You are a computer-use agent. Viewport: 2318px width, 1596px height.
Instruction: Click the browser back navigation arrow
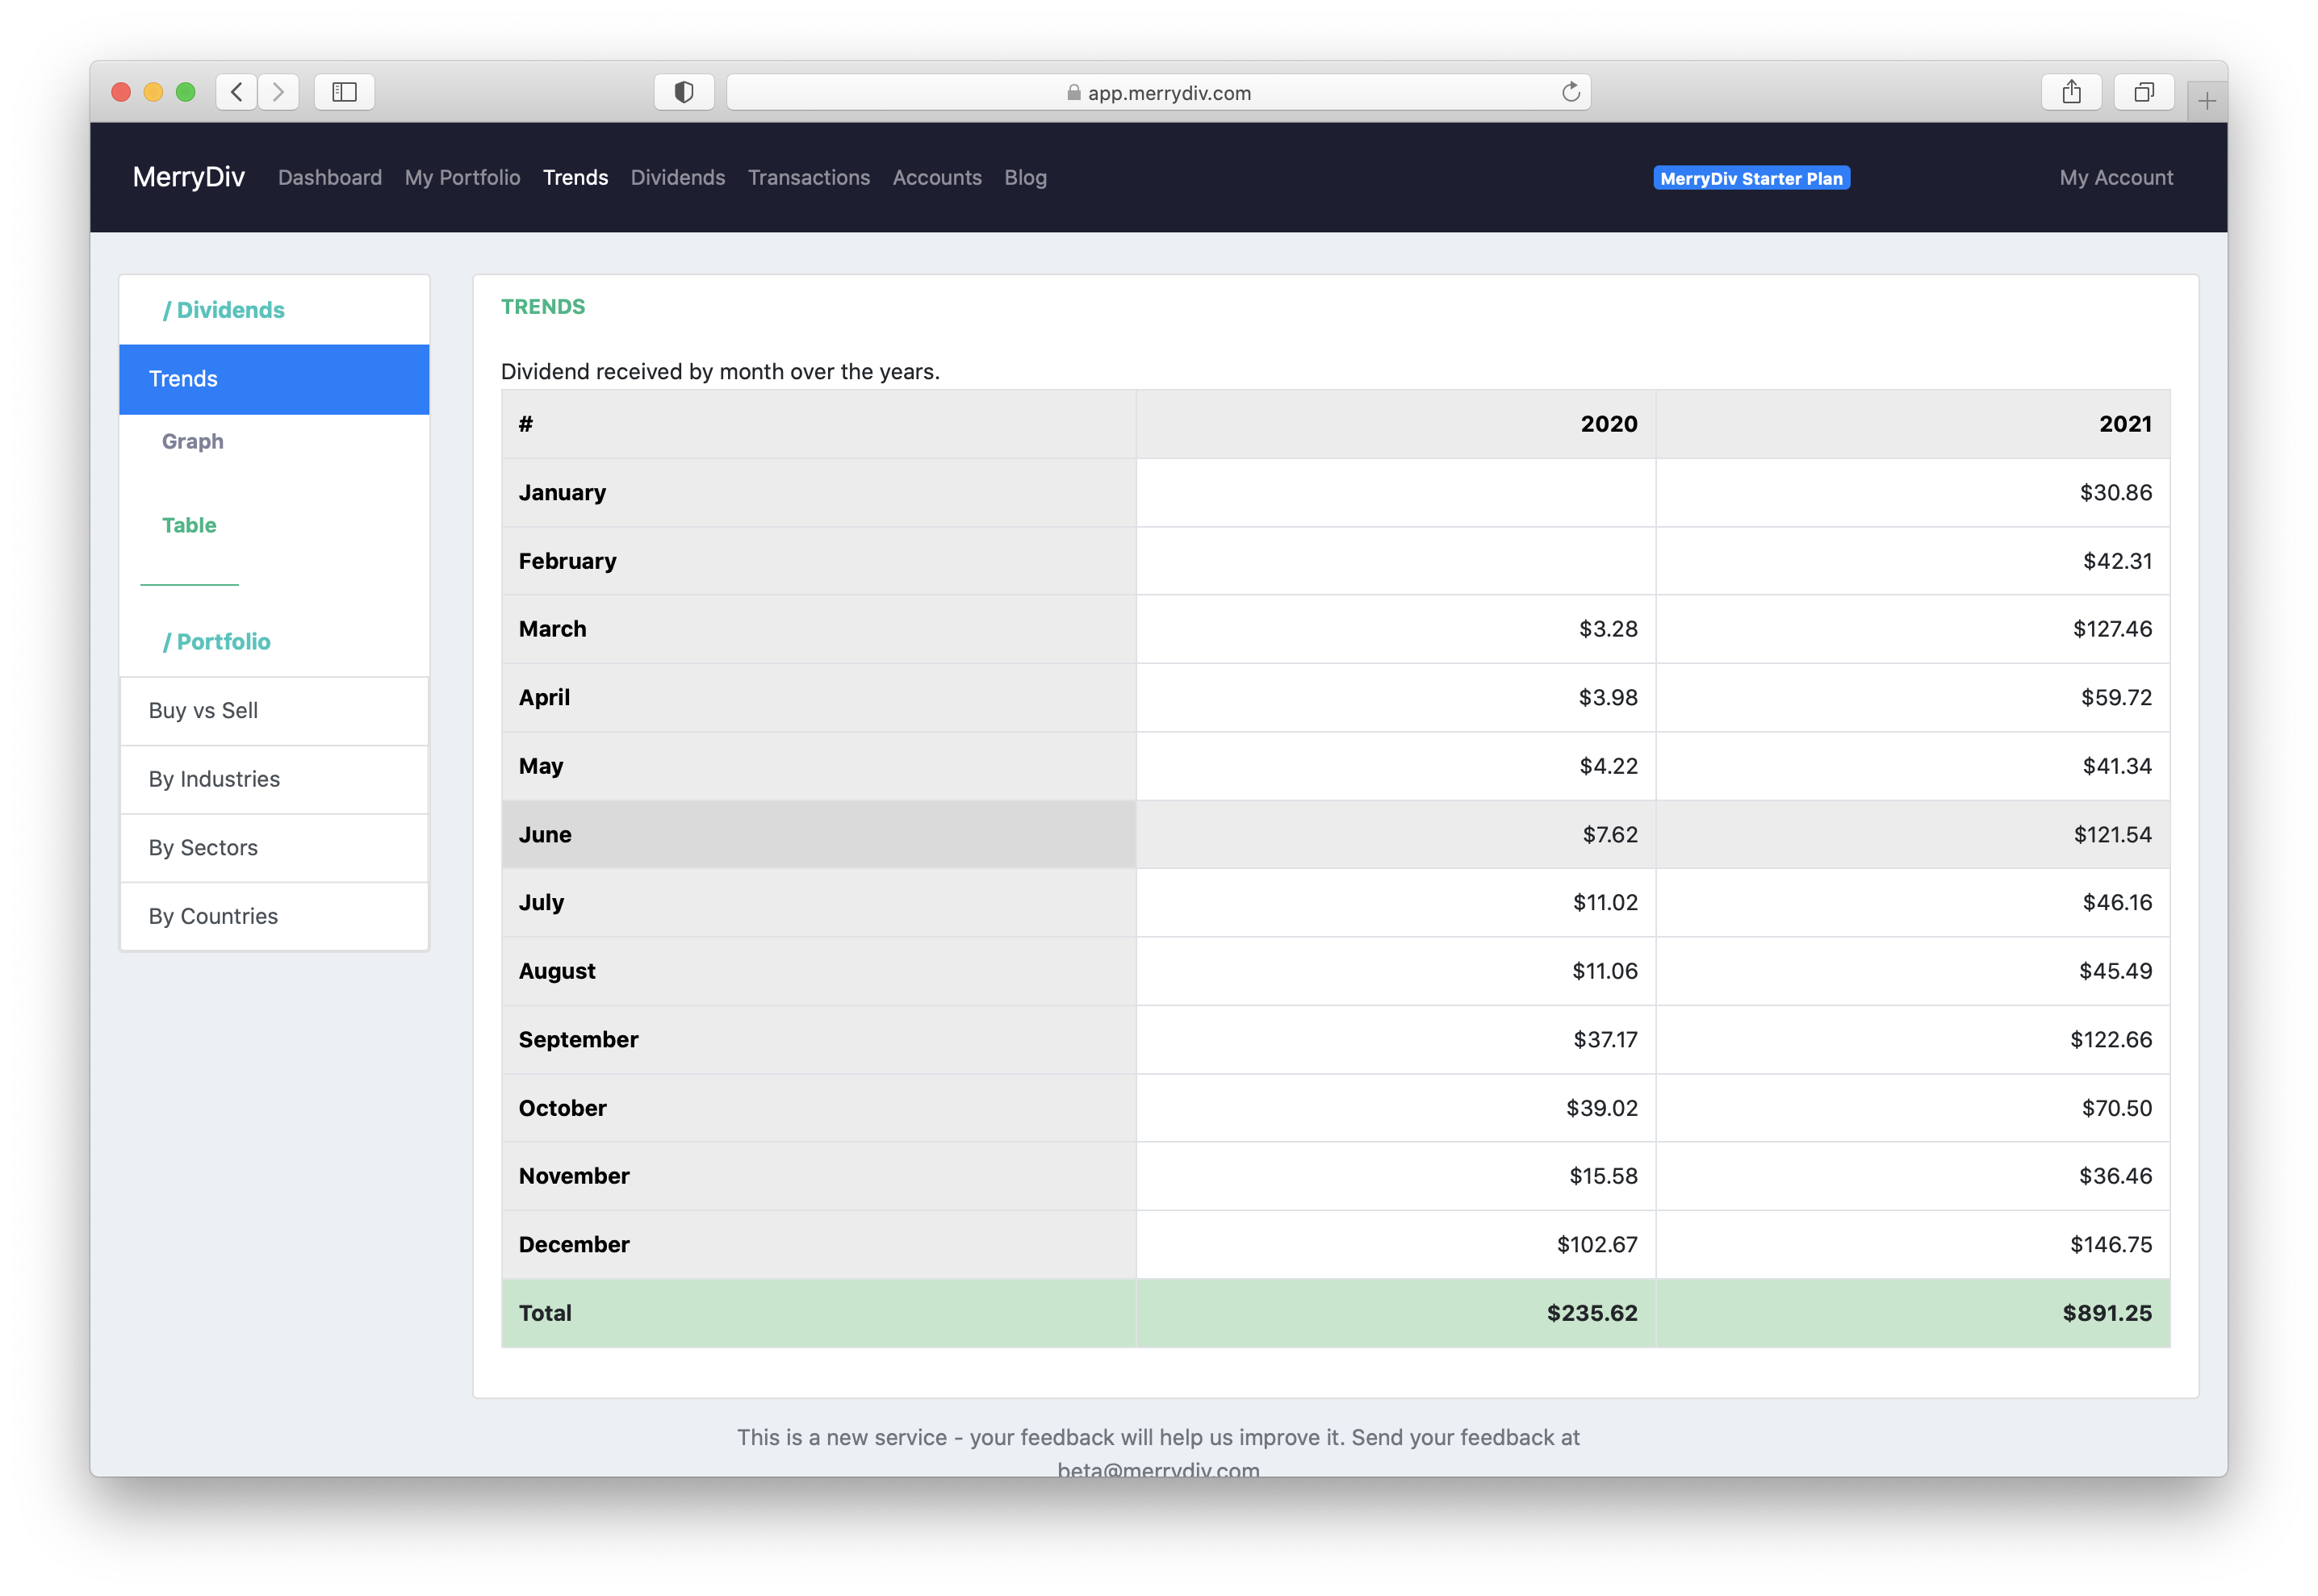237,92
